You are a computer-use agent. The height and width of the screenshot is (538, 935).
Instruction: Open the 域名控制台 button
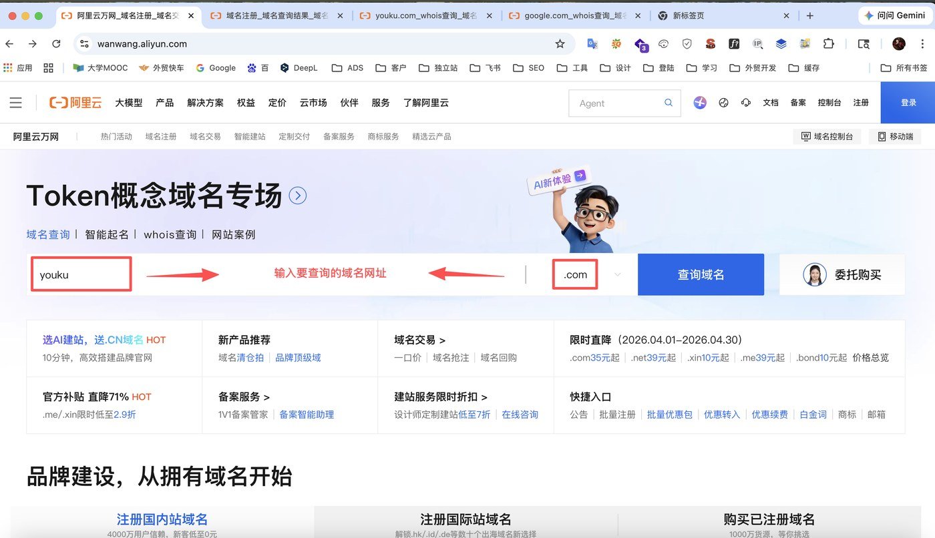tap(827, 136)
